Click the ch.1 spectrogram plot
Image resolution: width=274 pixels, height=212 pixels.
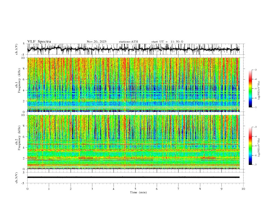(x=133, y=85)
